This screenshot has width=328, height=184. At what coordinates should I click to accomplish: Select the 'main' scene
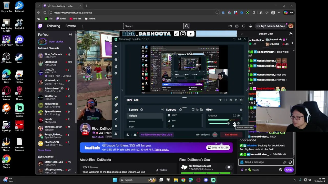(x=145, y=121)
